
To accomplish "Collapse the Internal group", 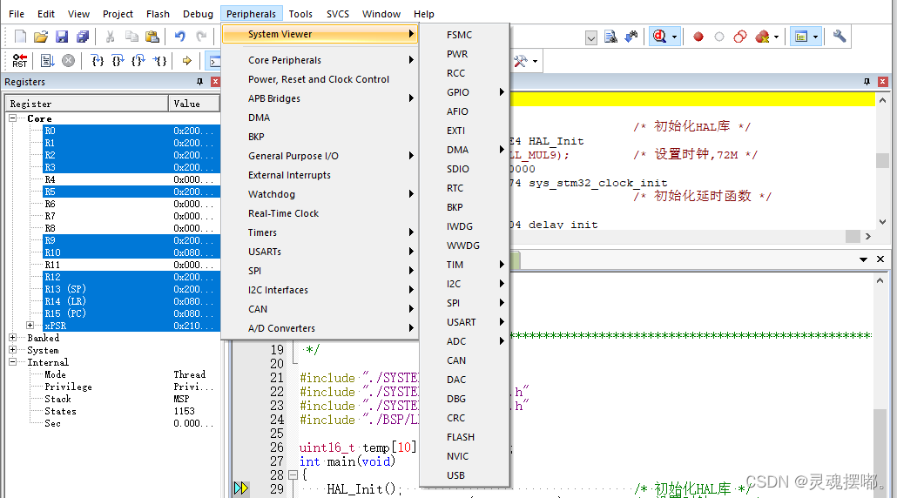I will pyautogui.click(x=12, y=362).
